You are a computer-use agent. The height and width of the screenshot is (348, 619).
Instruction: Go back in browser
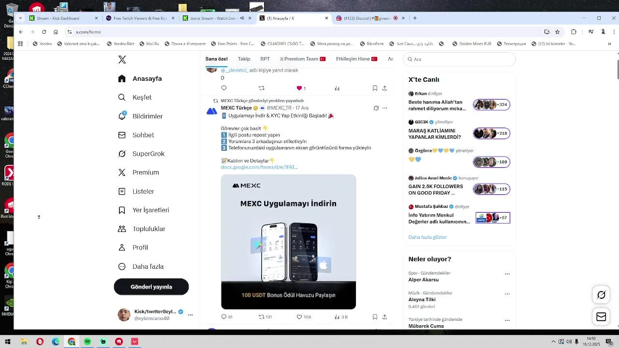tap(21, 32)
